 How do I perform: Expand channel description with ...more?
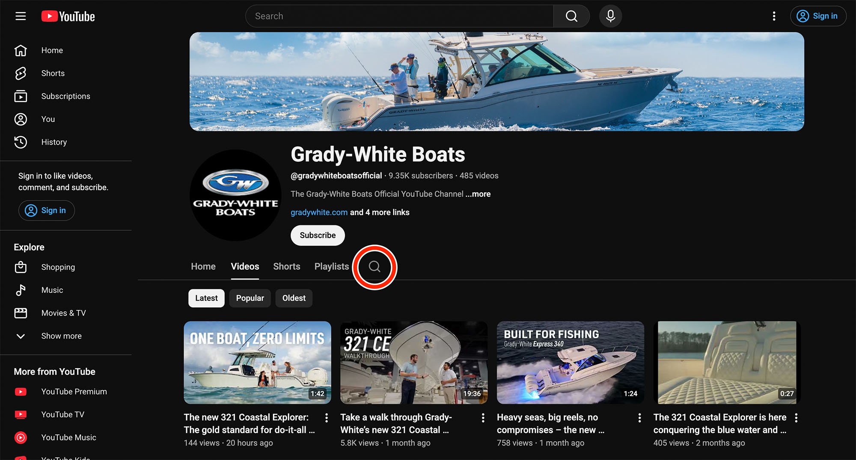[x=478, y=194]
